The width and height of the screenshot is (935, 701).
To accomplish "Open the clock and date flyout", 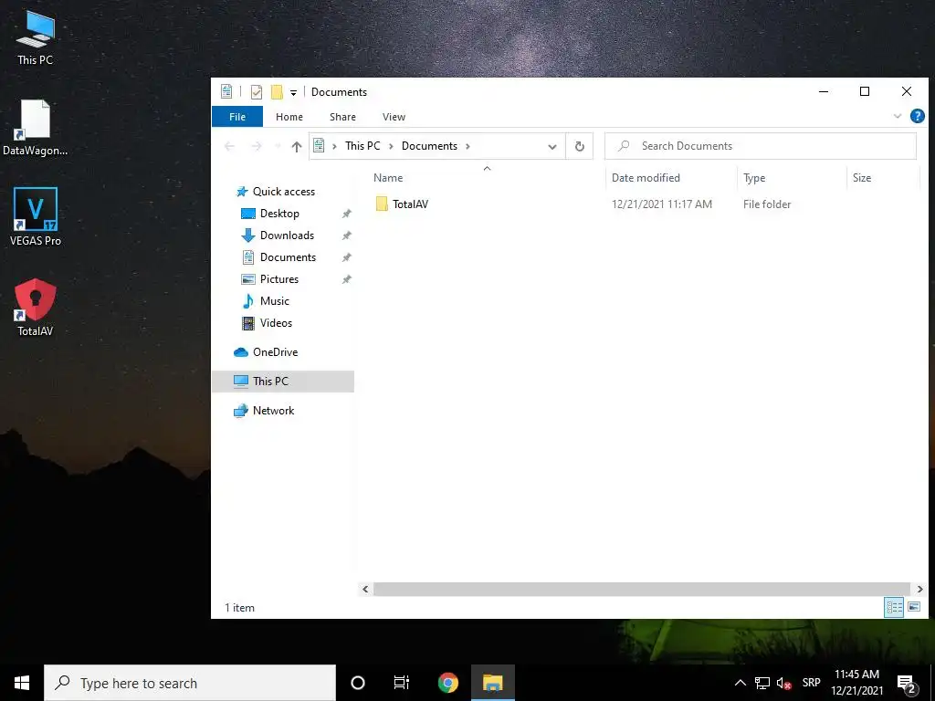I will point(856,683).
